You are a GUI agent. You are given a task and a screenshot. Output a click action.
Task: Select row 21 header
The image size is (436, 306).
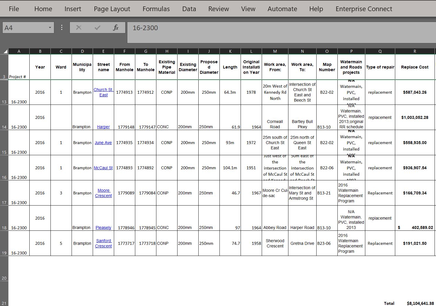pyautogui.click(x=4, y=294)
